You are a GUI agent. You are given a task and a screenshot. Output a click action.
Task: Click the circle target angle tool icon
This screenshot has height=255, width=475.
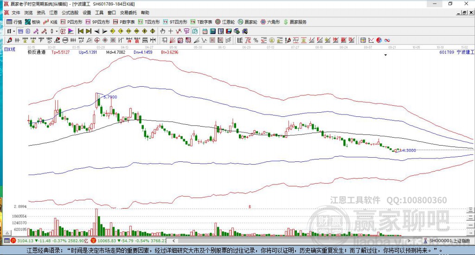click(97, 40)
